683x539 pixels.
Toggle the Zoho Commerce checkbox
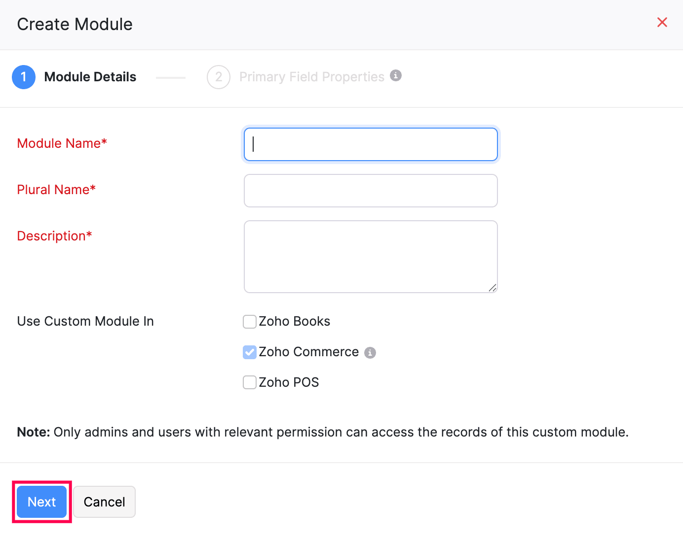coord(250,352)
